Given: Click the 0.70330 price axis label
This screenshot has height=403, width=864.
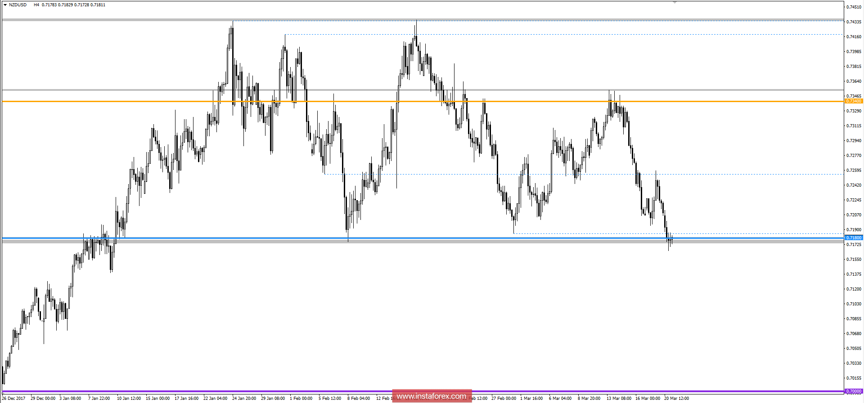Looking at the screenshot, I should [x=854, y=363].
